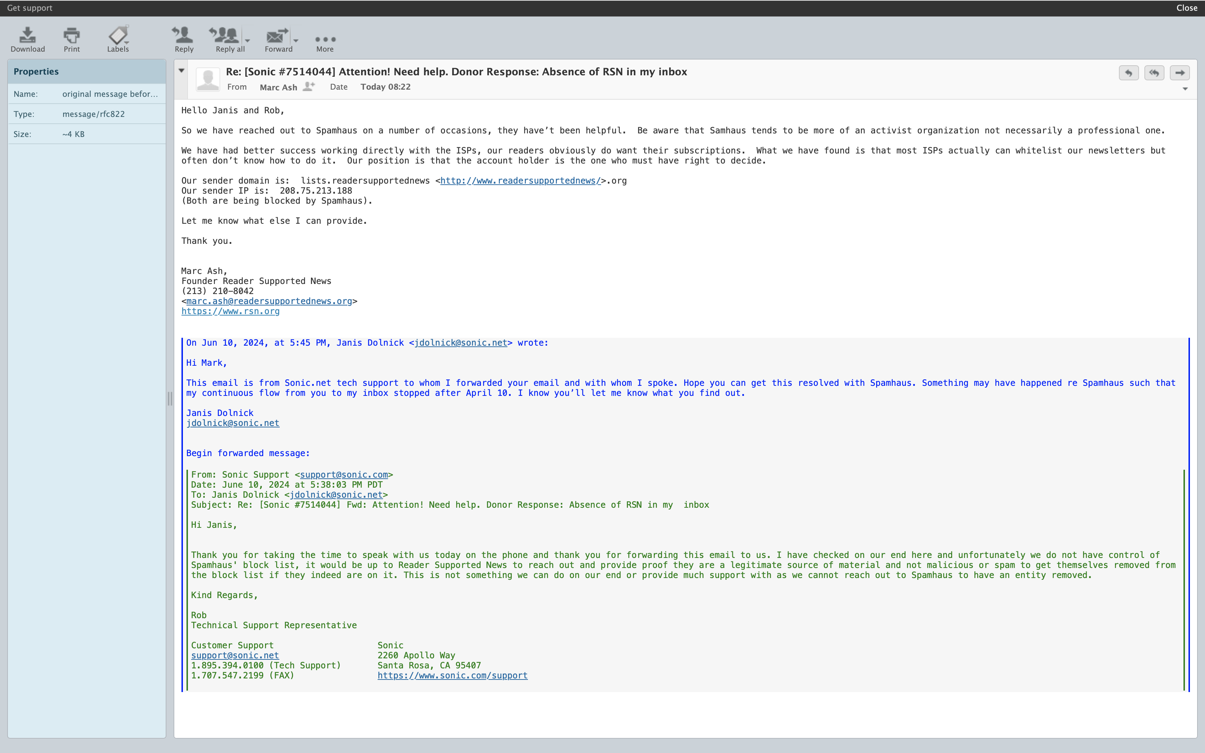Click '2260 Apollo Way' address line
This screenshot has width=1205, height=753.
point(416,655)
